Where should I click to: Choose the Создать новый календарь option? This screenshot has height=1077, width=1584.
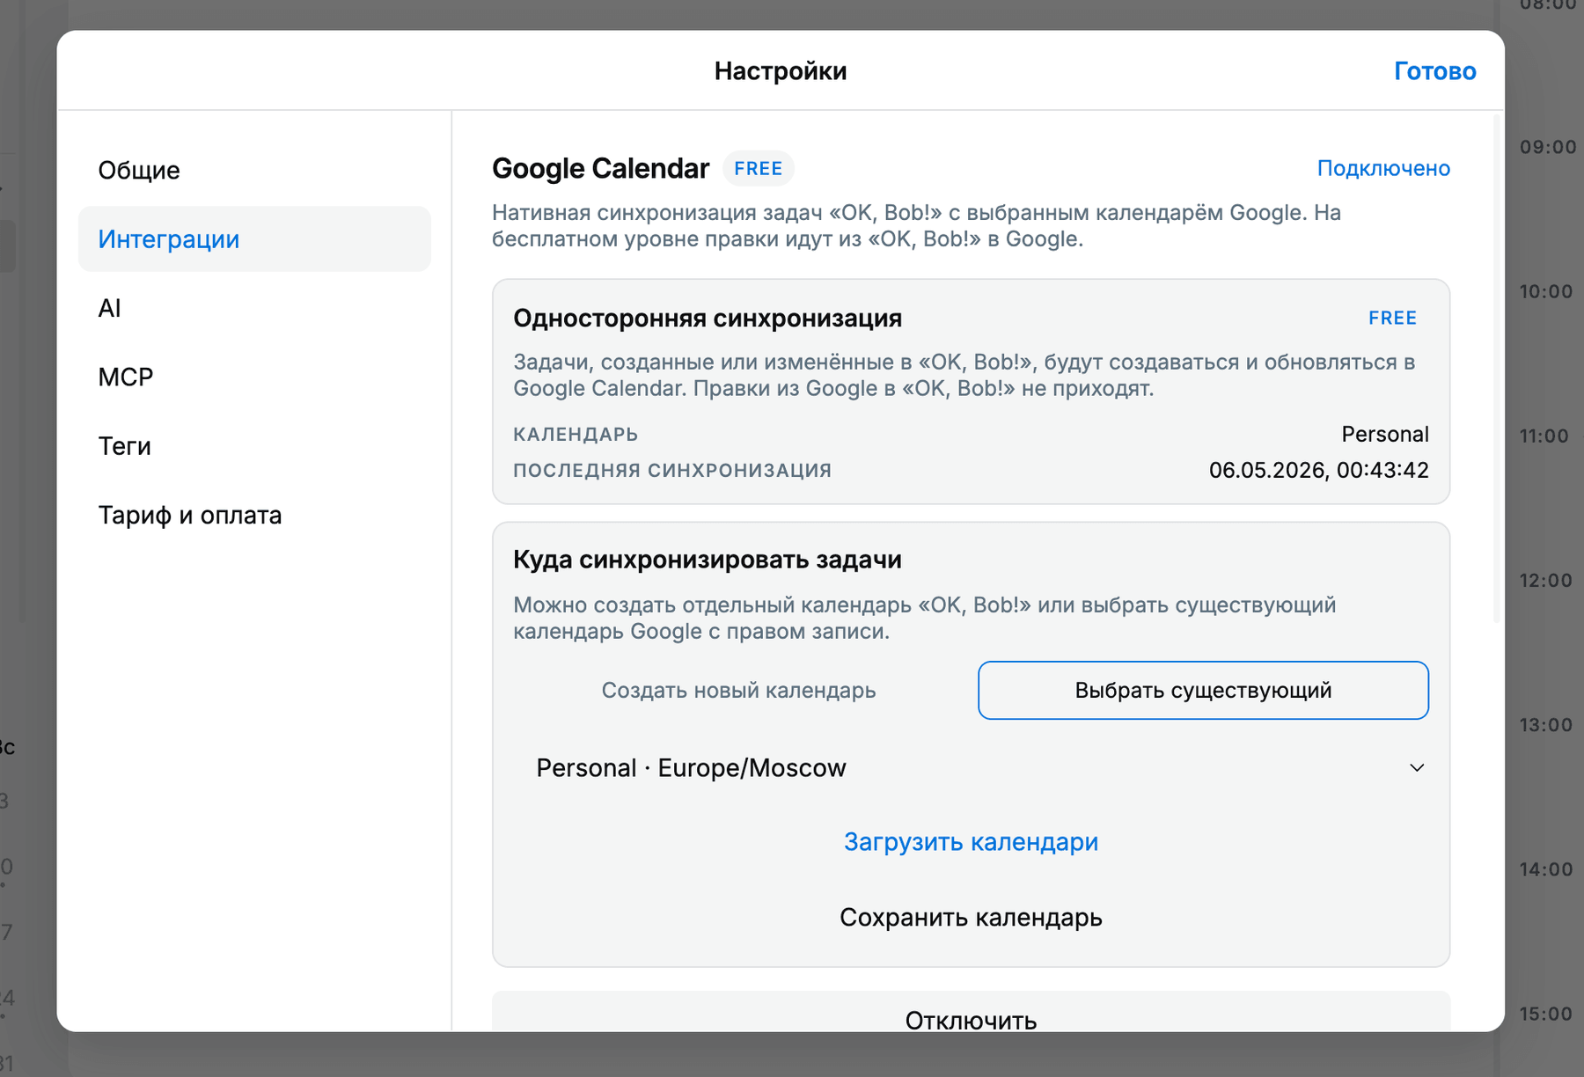click(738, 690)
